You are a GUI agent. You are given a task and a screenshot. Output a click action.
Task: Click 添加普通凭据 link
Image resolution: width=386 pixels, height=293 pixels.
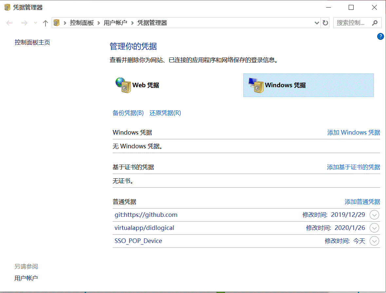tap(362, 202)
